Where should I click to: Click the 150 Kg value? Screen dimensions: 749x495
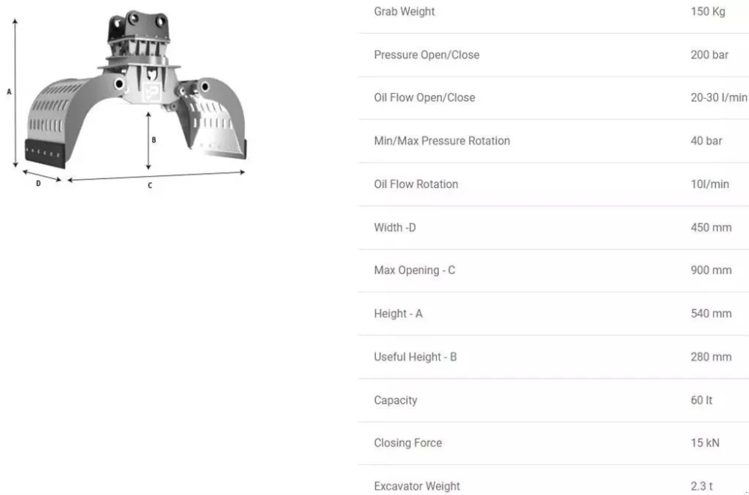(x=707, y=11)
